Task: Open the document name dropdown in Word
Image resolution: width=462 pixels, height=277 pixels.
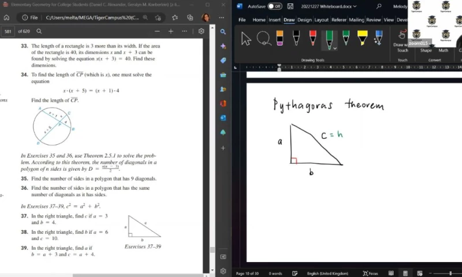Action: point(355,6)
